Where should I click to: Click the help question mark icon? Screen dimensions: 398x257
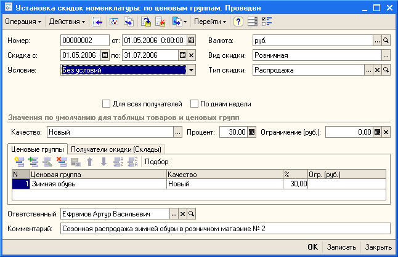[x=238, y=22]
